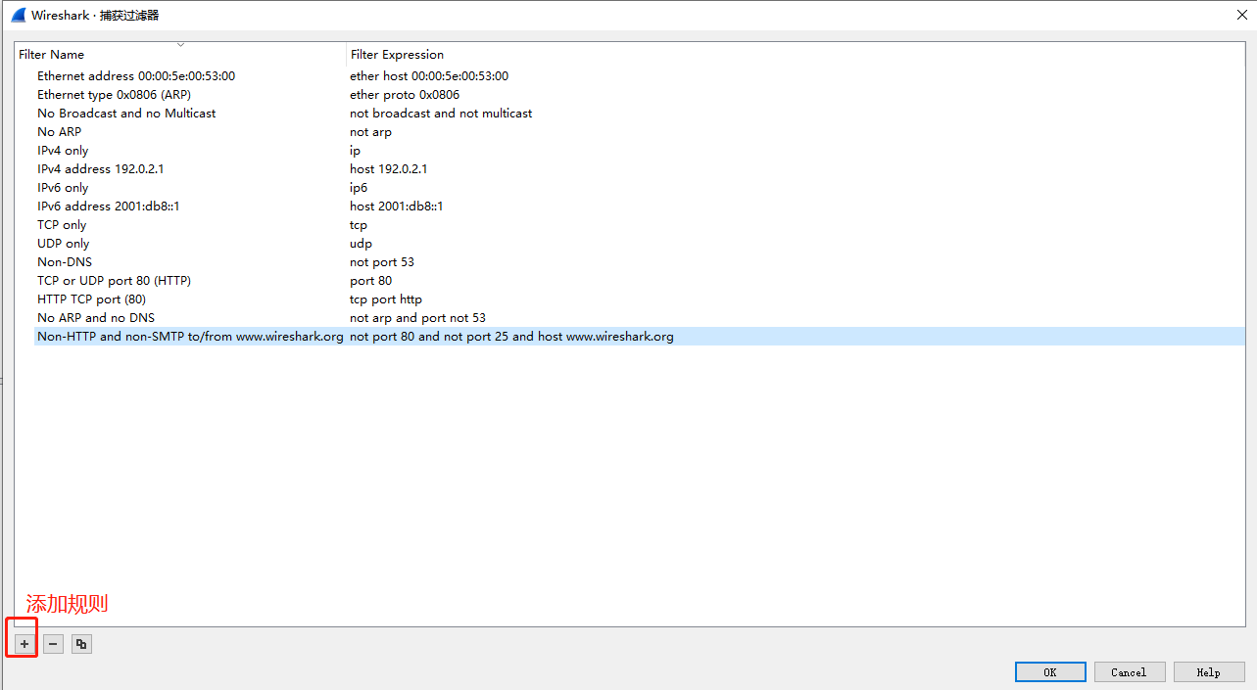The image size is (1257, 690).
Task: Select the IPv4 address 192.0.2.1 filter
Action: tap(101, 169)
